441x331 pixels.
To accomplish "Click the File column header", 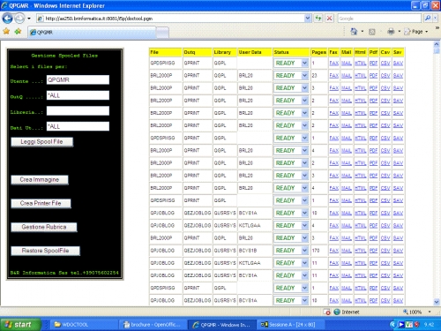I will pyautogui.click(x=165, y=52).
